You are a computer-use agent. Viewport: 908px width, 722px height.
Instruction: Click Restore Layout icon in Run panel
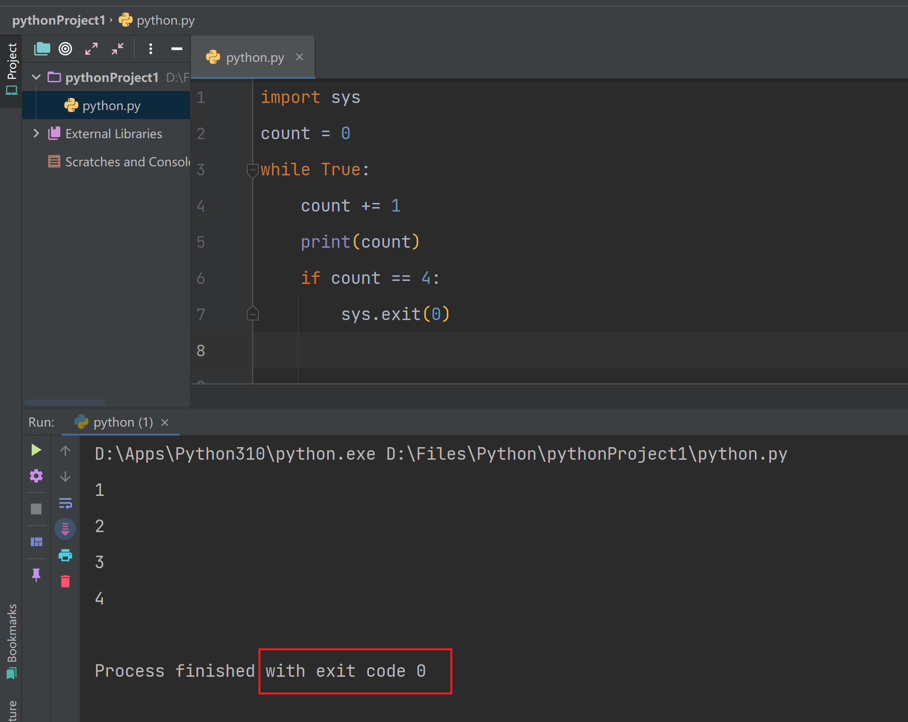[36, 542]
